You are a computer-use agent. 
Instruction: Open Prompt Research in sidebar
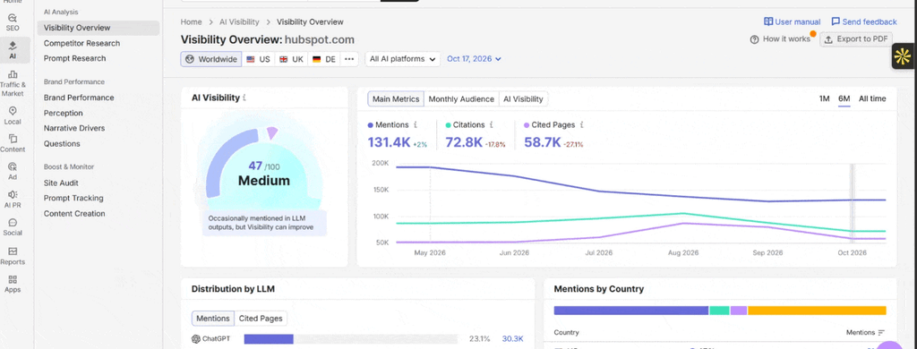pyautogui.click(x=75, y=58)
